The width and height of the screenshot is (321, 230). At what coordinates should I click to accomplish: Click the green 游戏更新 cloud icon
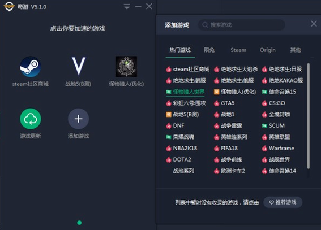tap(31, 119)
